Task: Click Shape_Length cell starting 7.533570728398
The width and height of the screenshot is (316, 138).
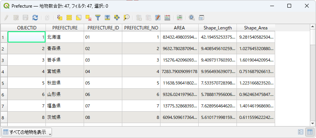Action: click(x=218, y=83)
